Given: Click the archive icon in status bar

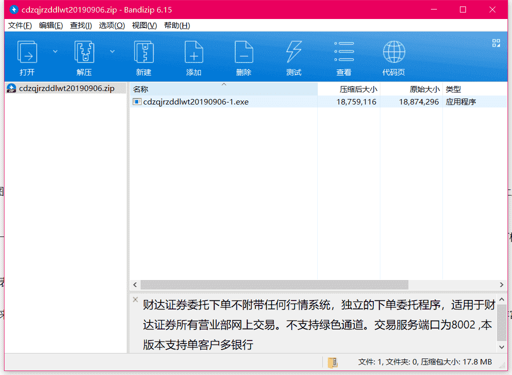Looking at the screenshot, I should coord(332,362).
